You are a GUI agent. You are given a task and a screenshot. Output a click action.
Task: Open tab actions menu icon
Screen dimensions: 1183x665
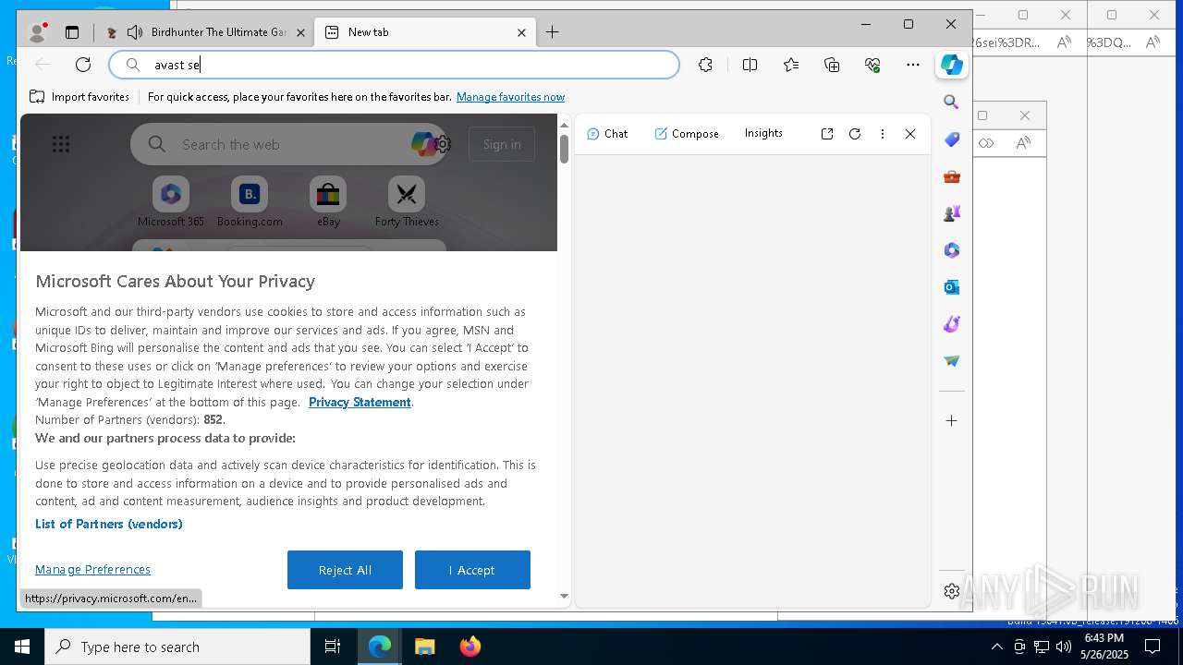point(72,32)
